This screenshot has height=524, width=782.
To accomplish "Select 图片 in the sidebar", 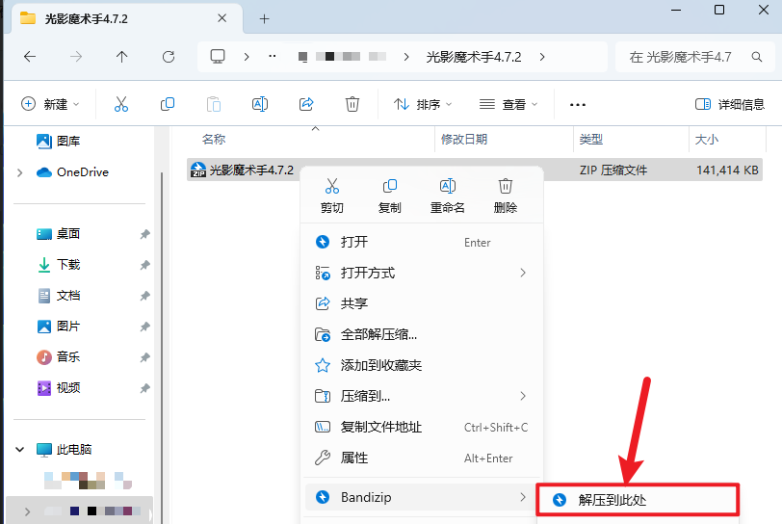I will click(67, 327).
